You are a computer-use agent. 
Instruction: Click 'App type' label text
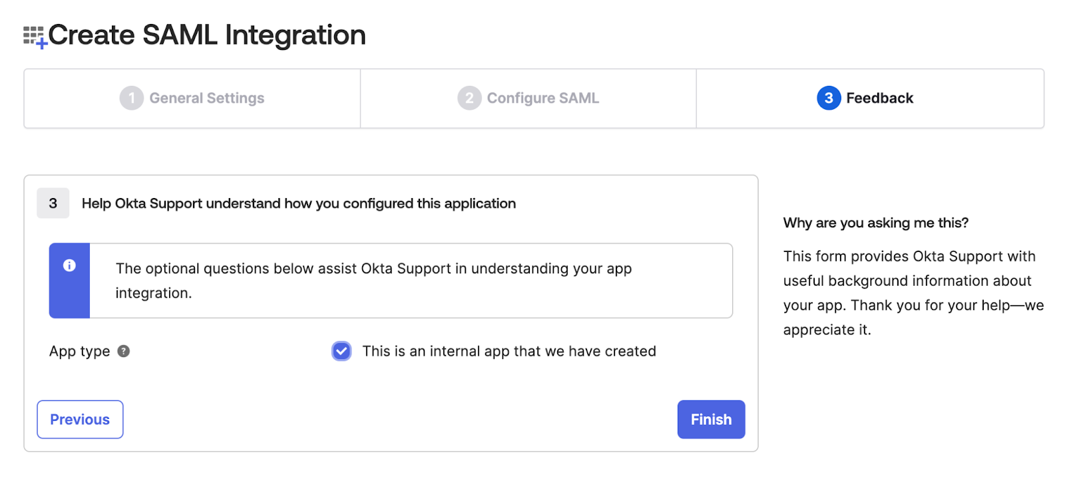pos(80,351)
